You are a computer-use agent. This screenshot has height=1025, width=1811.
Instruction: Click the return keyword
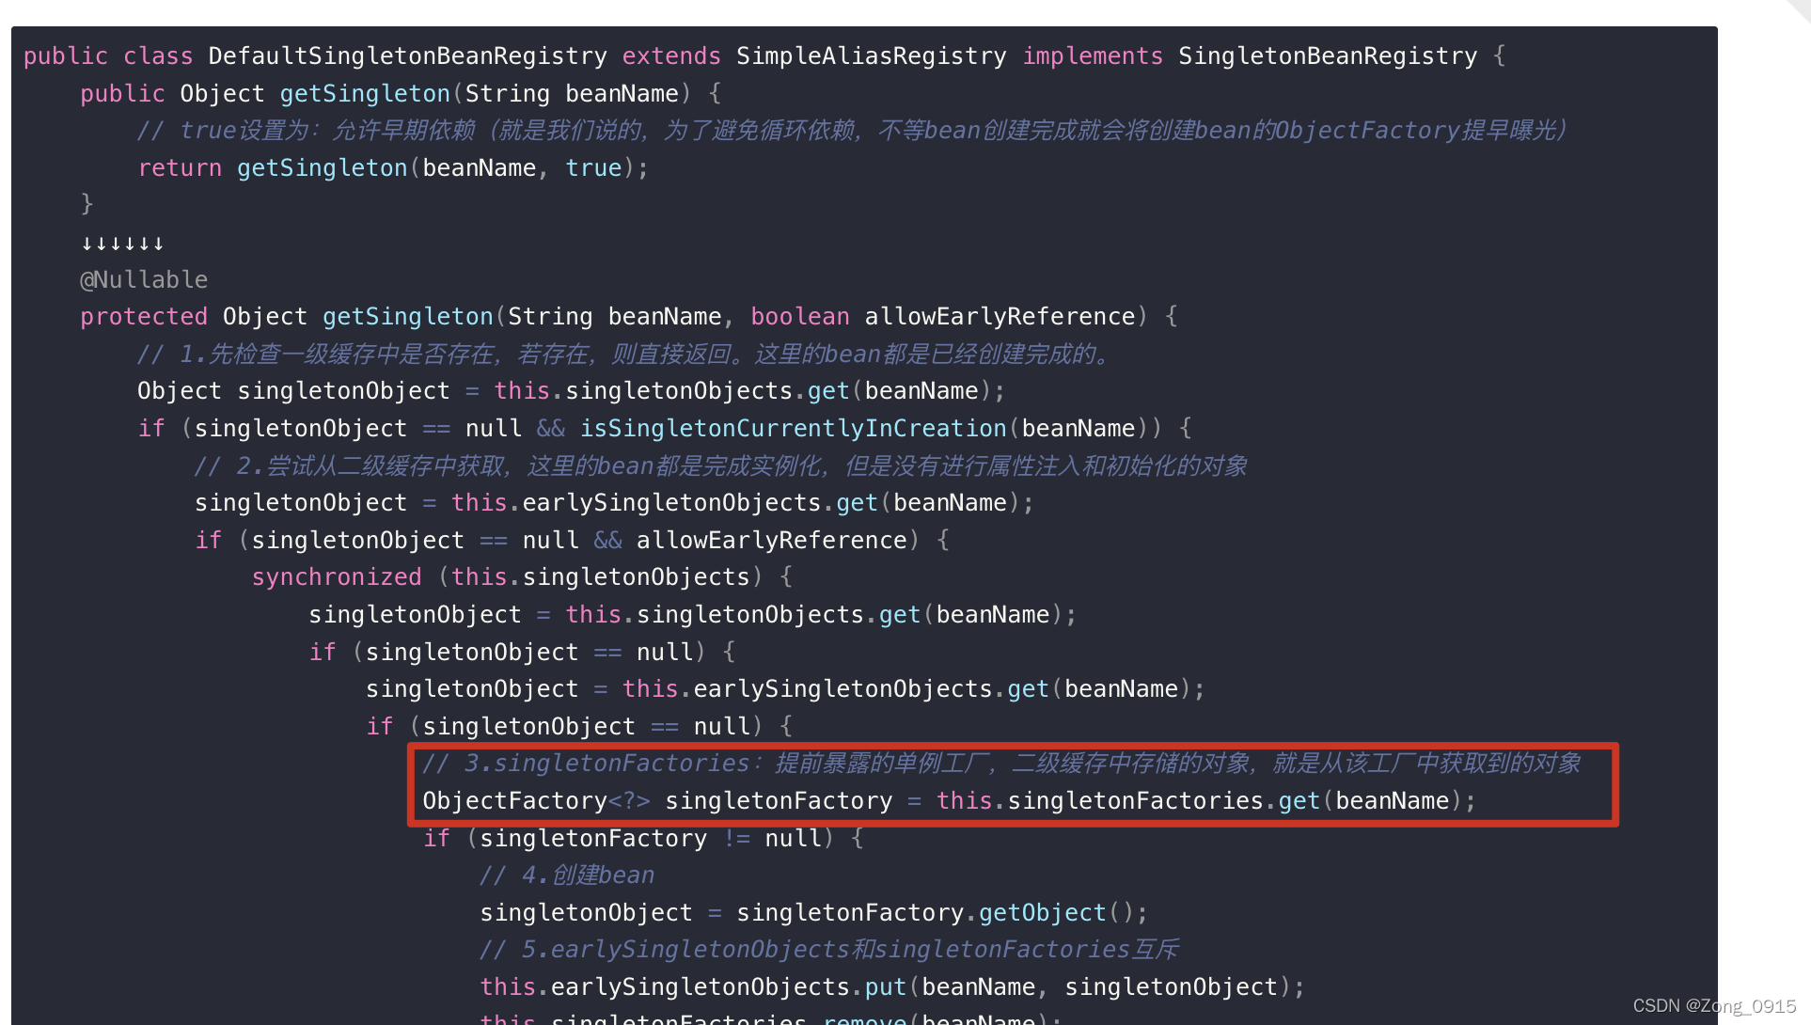(179, 168)
